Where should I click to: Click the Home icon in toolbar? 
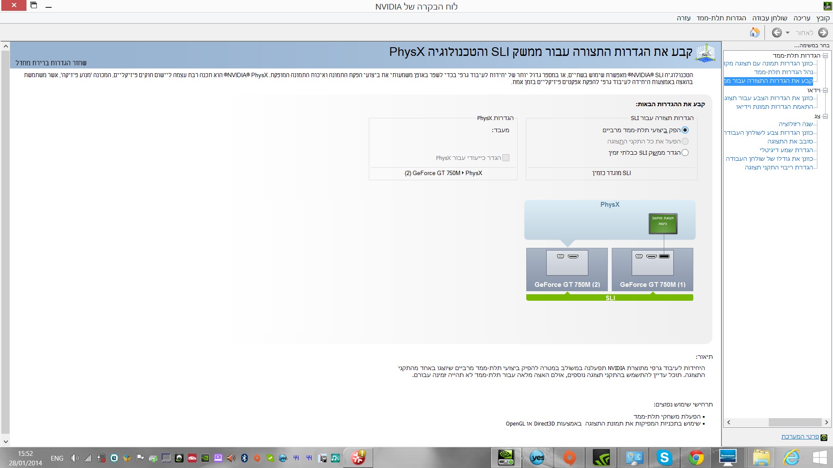click(x=754, y=32)
